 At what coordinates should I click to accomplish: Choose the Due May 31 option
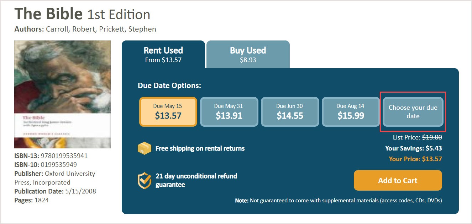pyautogui.click(x=229, y=112)
